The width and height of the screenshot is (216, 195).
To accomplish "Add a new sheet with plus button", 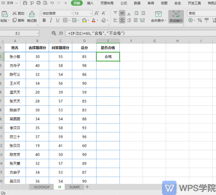I will [87, 187].
